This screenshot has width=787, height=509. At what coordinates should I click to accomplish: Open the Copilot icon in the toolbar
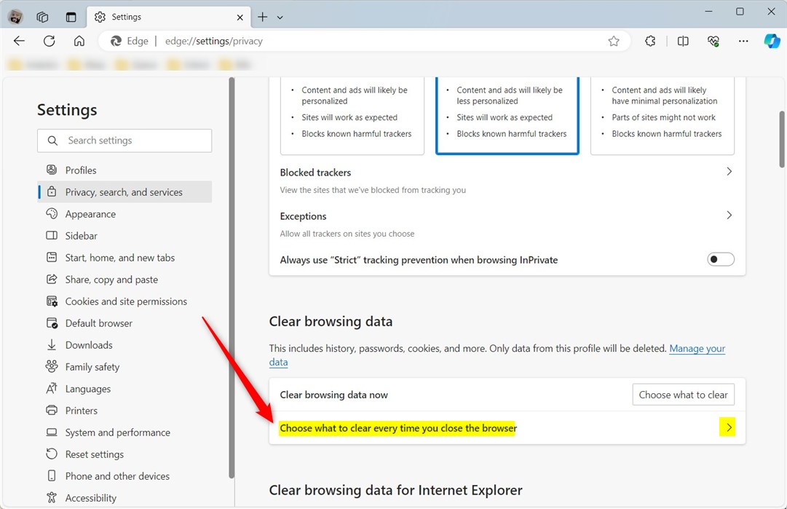point(772,41)
